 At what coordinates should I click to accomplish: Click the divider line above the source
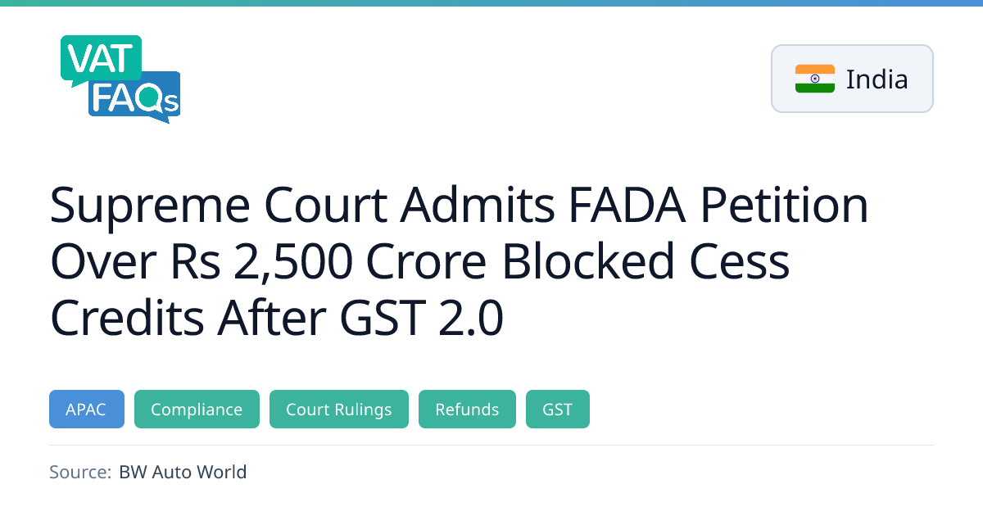click(491, 445)
